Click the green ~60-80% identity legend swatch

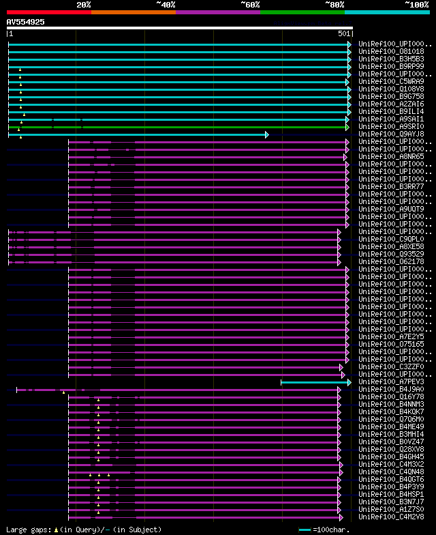(302, 12)
